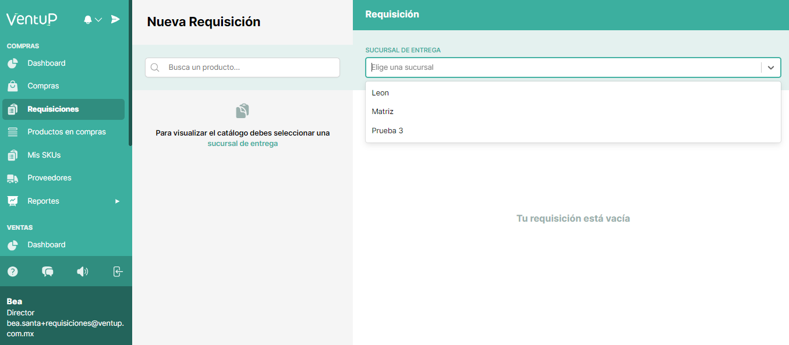The image size is (789, 345).
Task: Open the help question mark icon
Action: (12, 271)
